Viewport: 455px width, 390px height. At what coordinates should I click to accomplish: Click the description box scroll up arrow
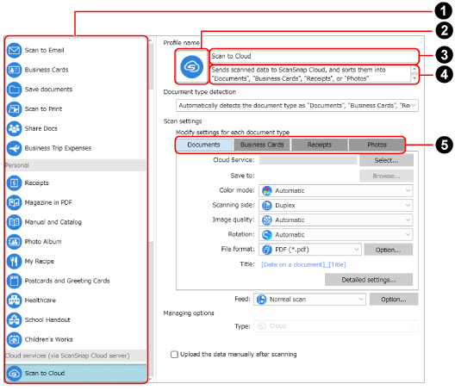(x=414, y=70)
